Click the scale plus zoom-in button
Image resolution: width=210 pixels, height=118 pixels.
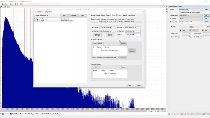(x=163, y=111)
